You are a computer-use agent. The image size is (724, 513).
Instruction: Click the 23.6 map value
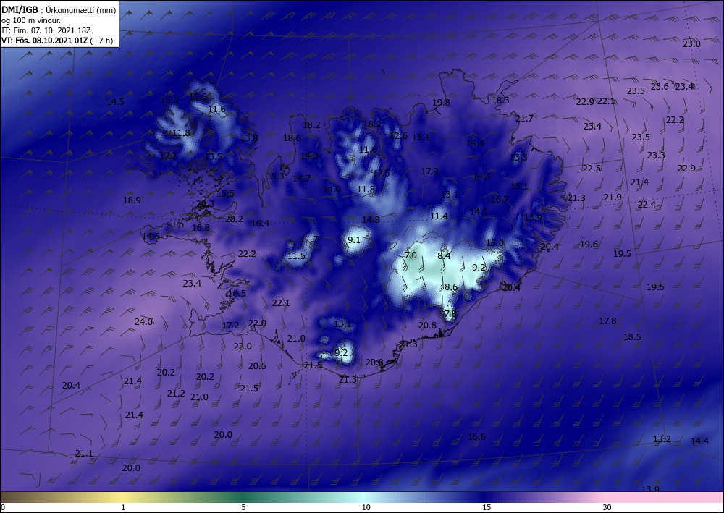coord(660,87)
